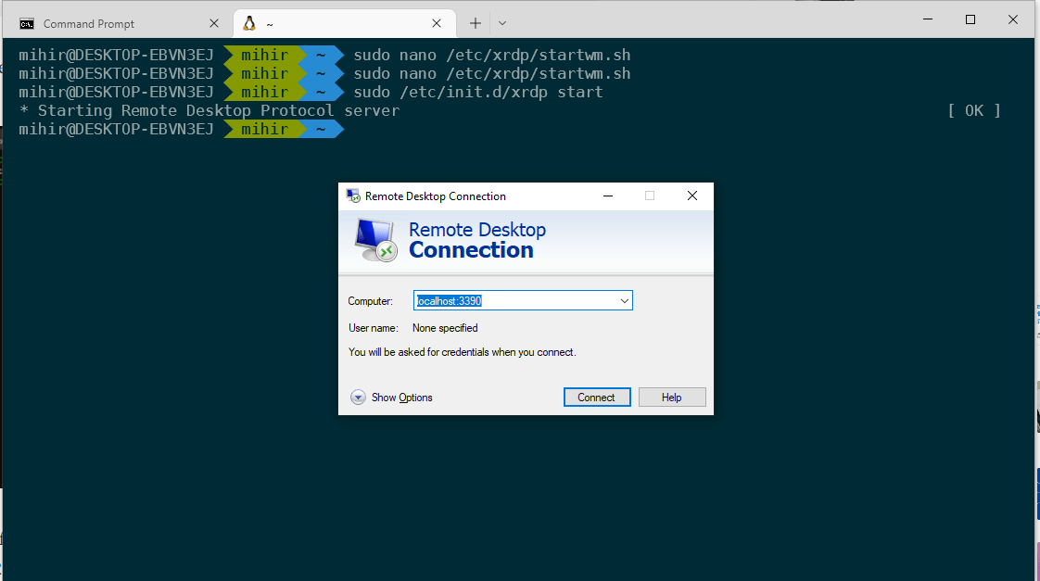Open the Computer dropdown list
The image size is (1040, 581).
624,300
